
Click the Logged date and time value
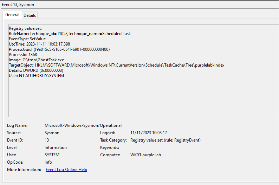coord(148,133)
